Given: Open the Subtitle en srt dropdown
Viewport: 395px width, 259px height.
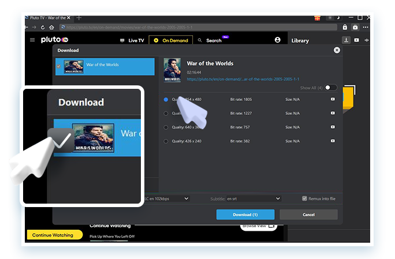Looking at the screenshot, I should click(x=254, y=198).
